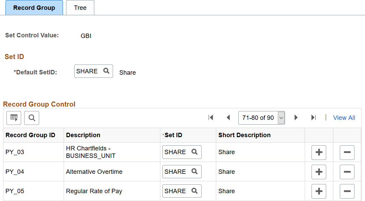The image size is (365, 201).
Task: Open the grid personalize/download icon
Action: coord(14,118)
